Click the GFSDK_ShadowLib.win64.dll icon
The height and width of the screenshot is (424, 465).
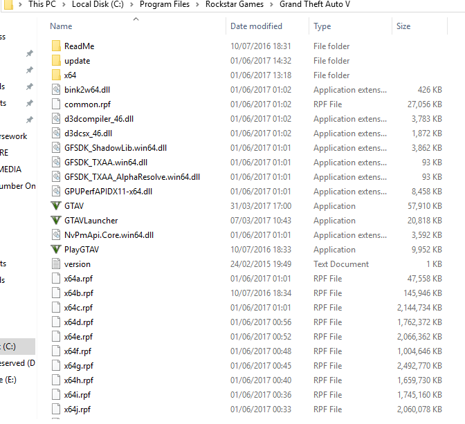click(x=56, y=147)
